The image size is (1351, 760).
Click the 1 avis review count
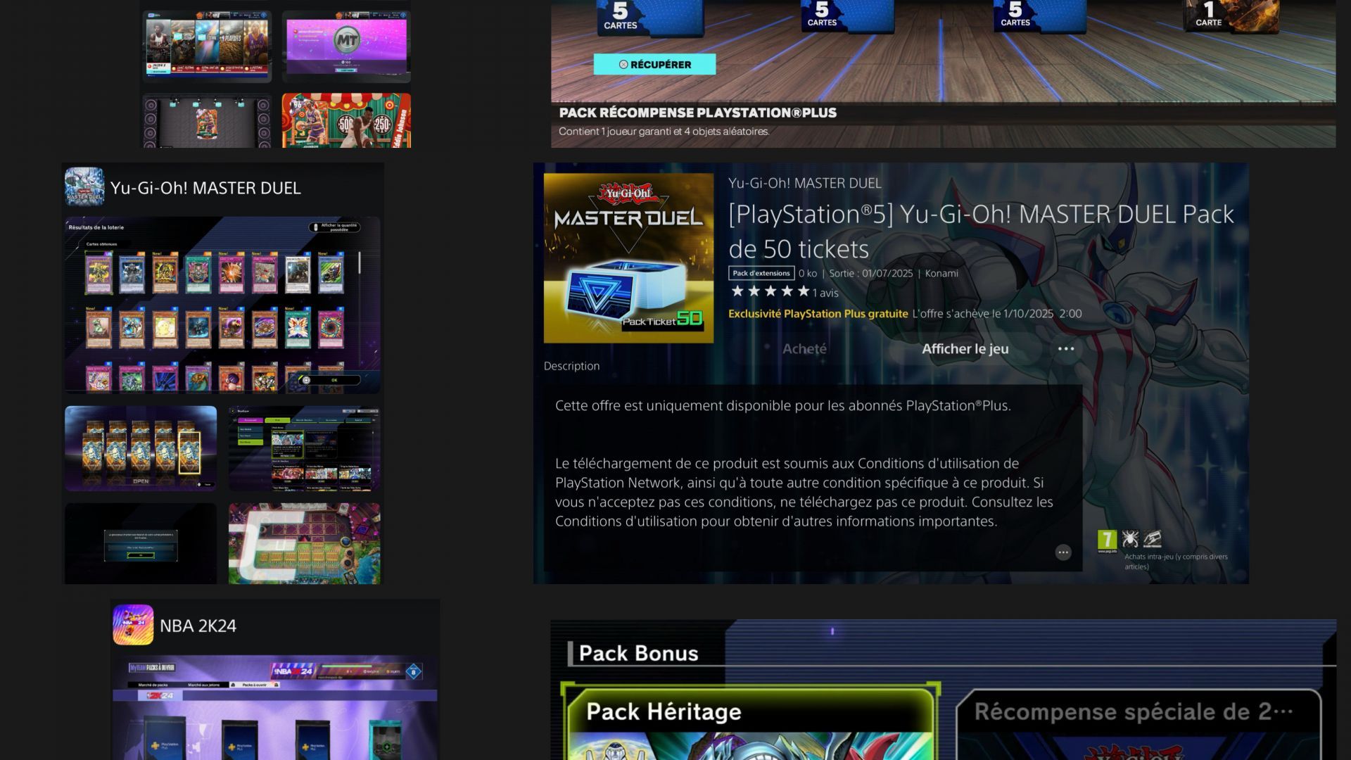tap(825, 293)
